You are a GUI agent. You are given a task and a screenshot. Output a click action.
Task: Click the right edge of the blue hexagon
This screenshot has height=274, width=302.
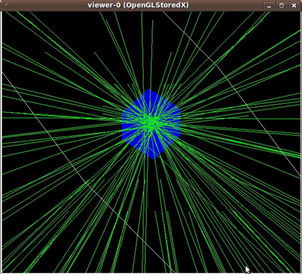(179, 125)
